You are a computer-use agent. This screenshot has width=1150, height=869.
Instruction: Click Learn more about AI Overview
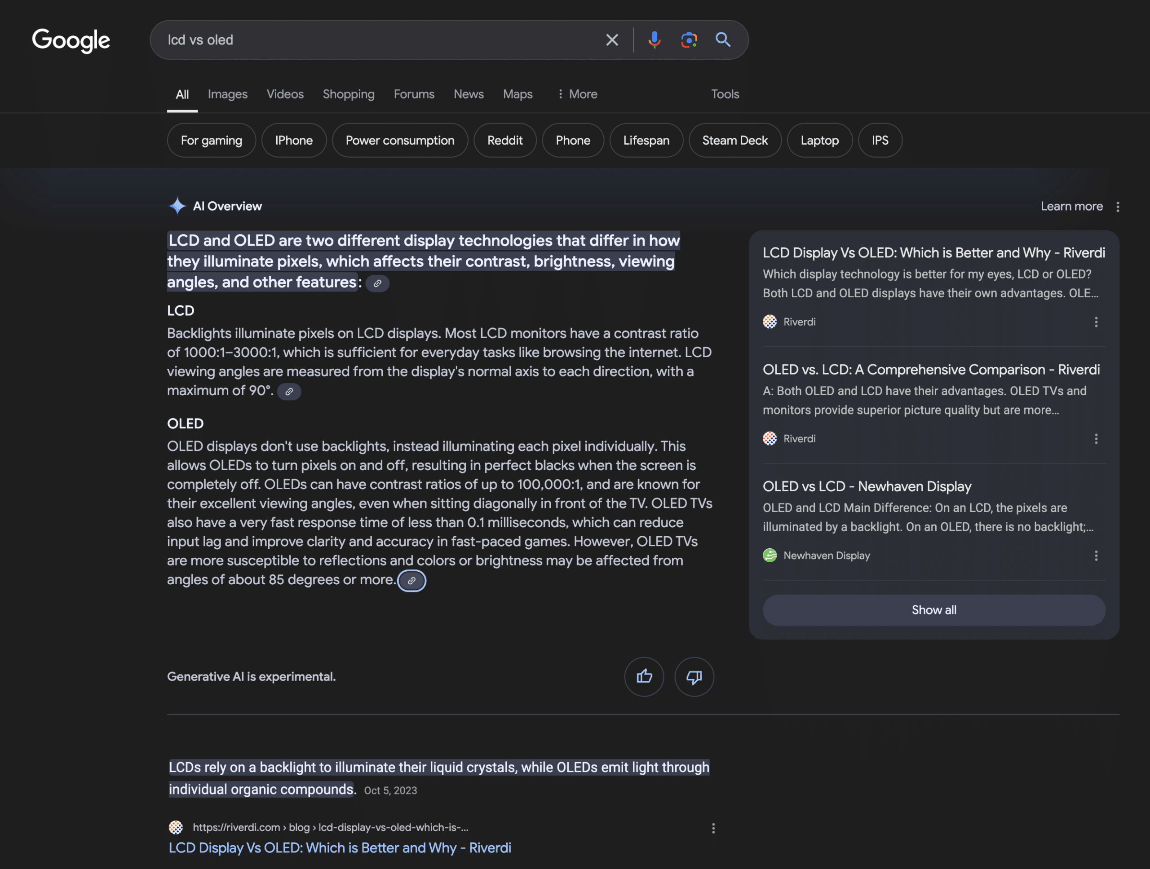point(1071,207)
